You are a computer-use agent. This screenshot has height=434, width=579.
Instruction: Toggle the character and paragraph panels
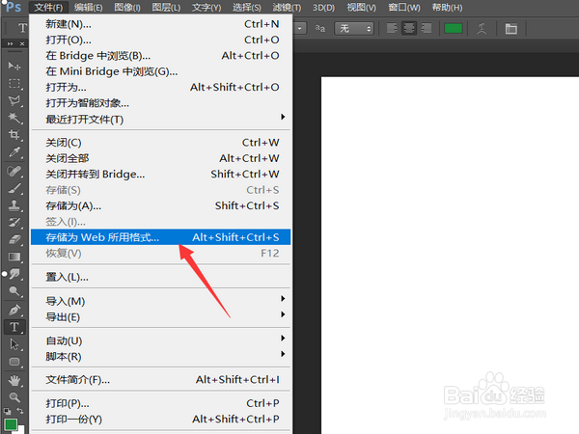tap(511, 28)
